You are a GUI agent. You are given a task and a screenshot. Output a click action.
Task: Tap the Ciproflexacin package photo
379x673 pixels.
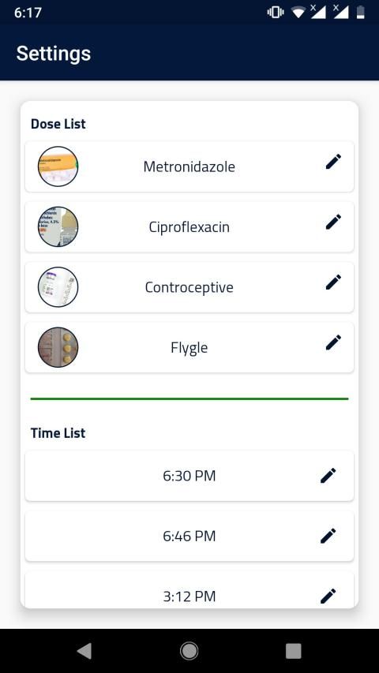(58, 226)
